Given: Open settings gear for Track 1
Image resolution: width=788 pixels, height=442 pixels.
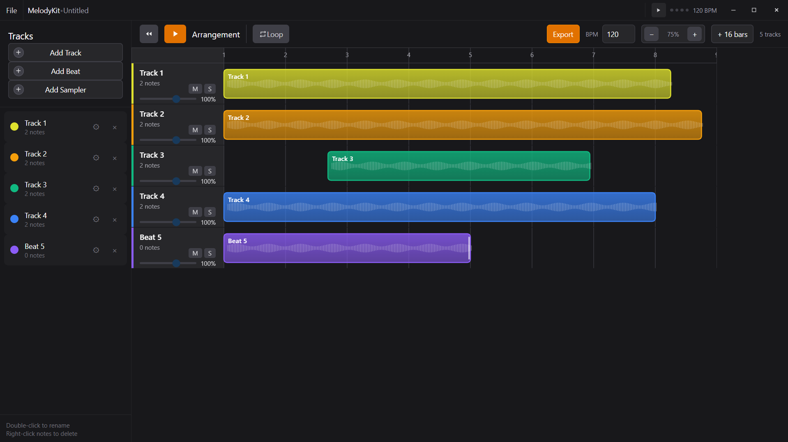Looking at the screenshot, I should coord(96,127).
